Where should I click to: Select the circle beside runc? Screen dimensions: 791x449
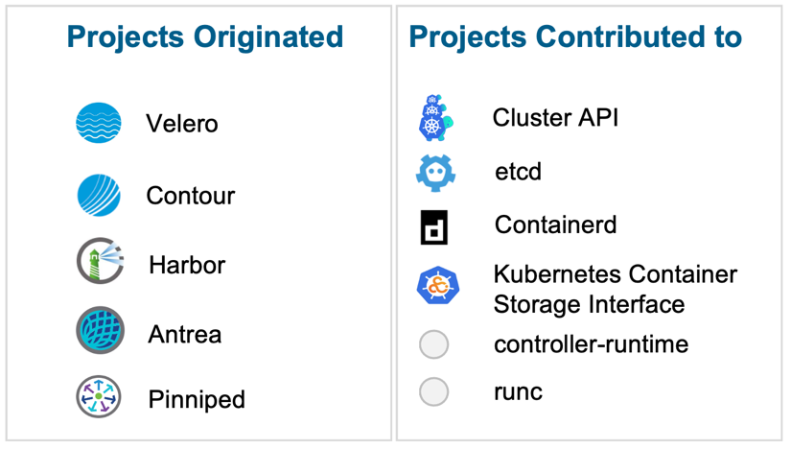coord(434,391)
